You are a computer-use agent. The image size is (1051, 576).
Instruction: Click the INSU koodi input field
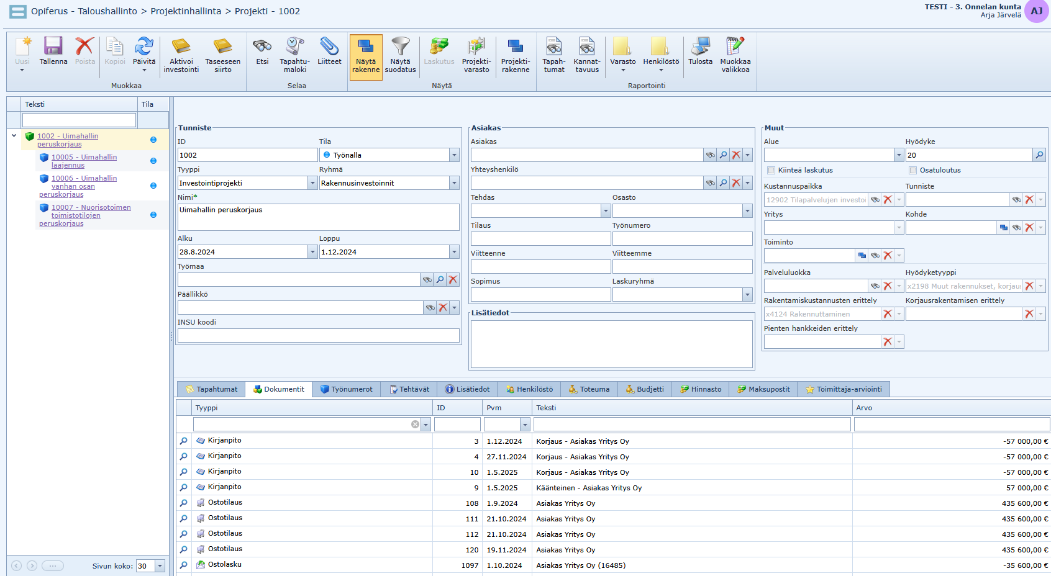pyautogui.click(x=318, y=336)
